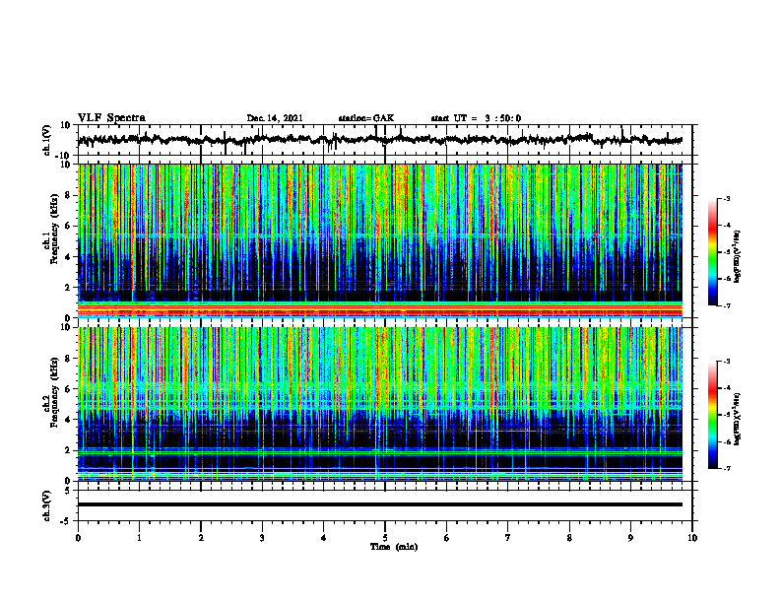The image size is (780, 603).
Task: Click the ch.2 color bar 'log(PSD)' unit label
Action: click(738, 419)
